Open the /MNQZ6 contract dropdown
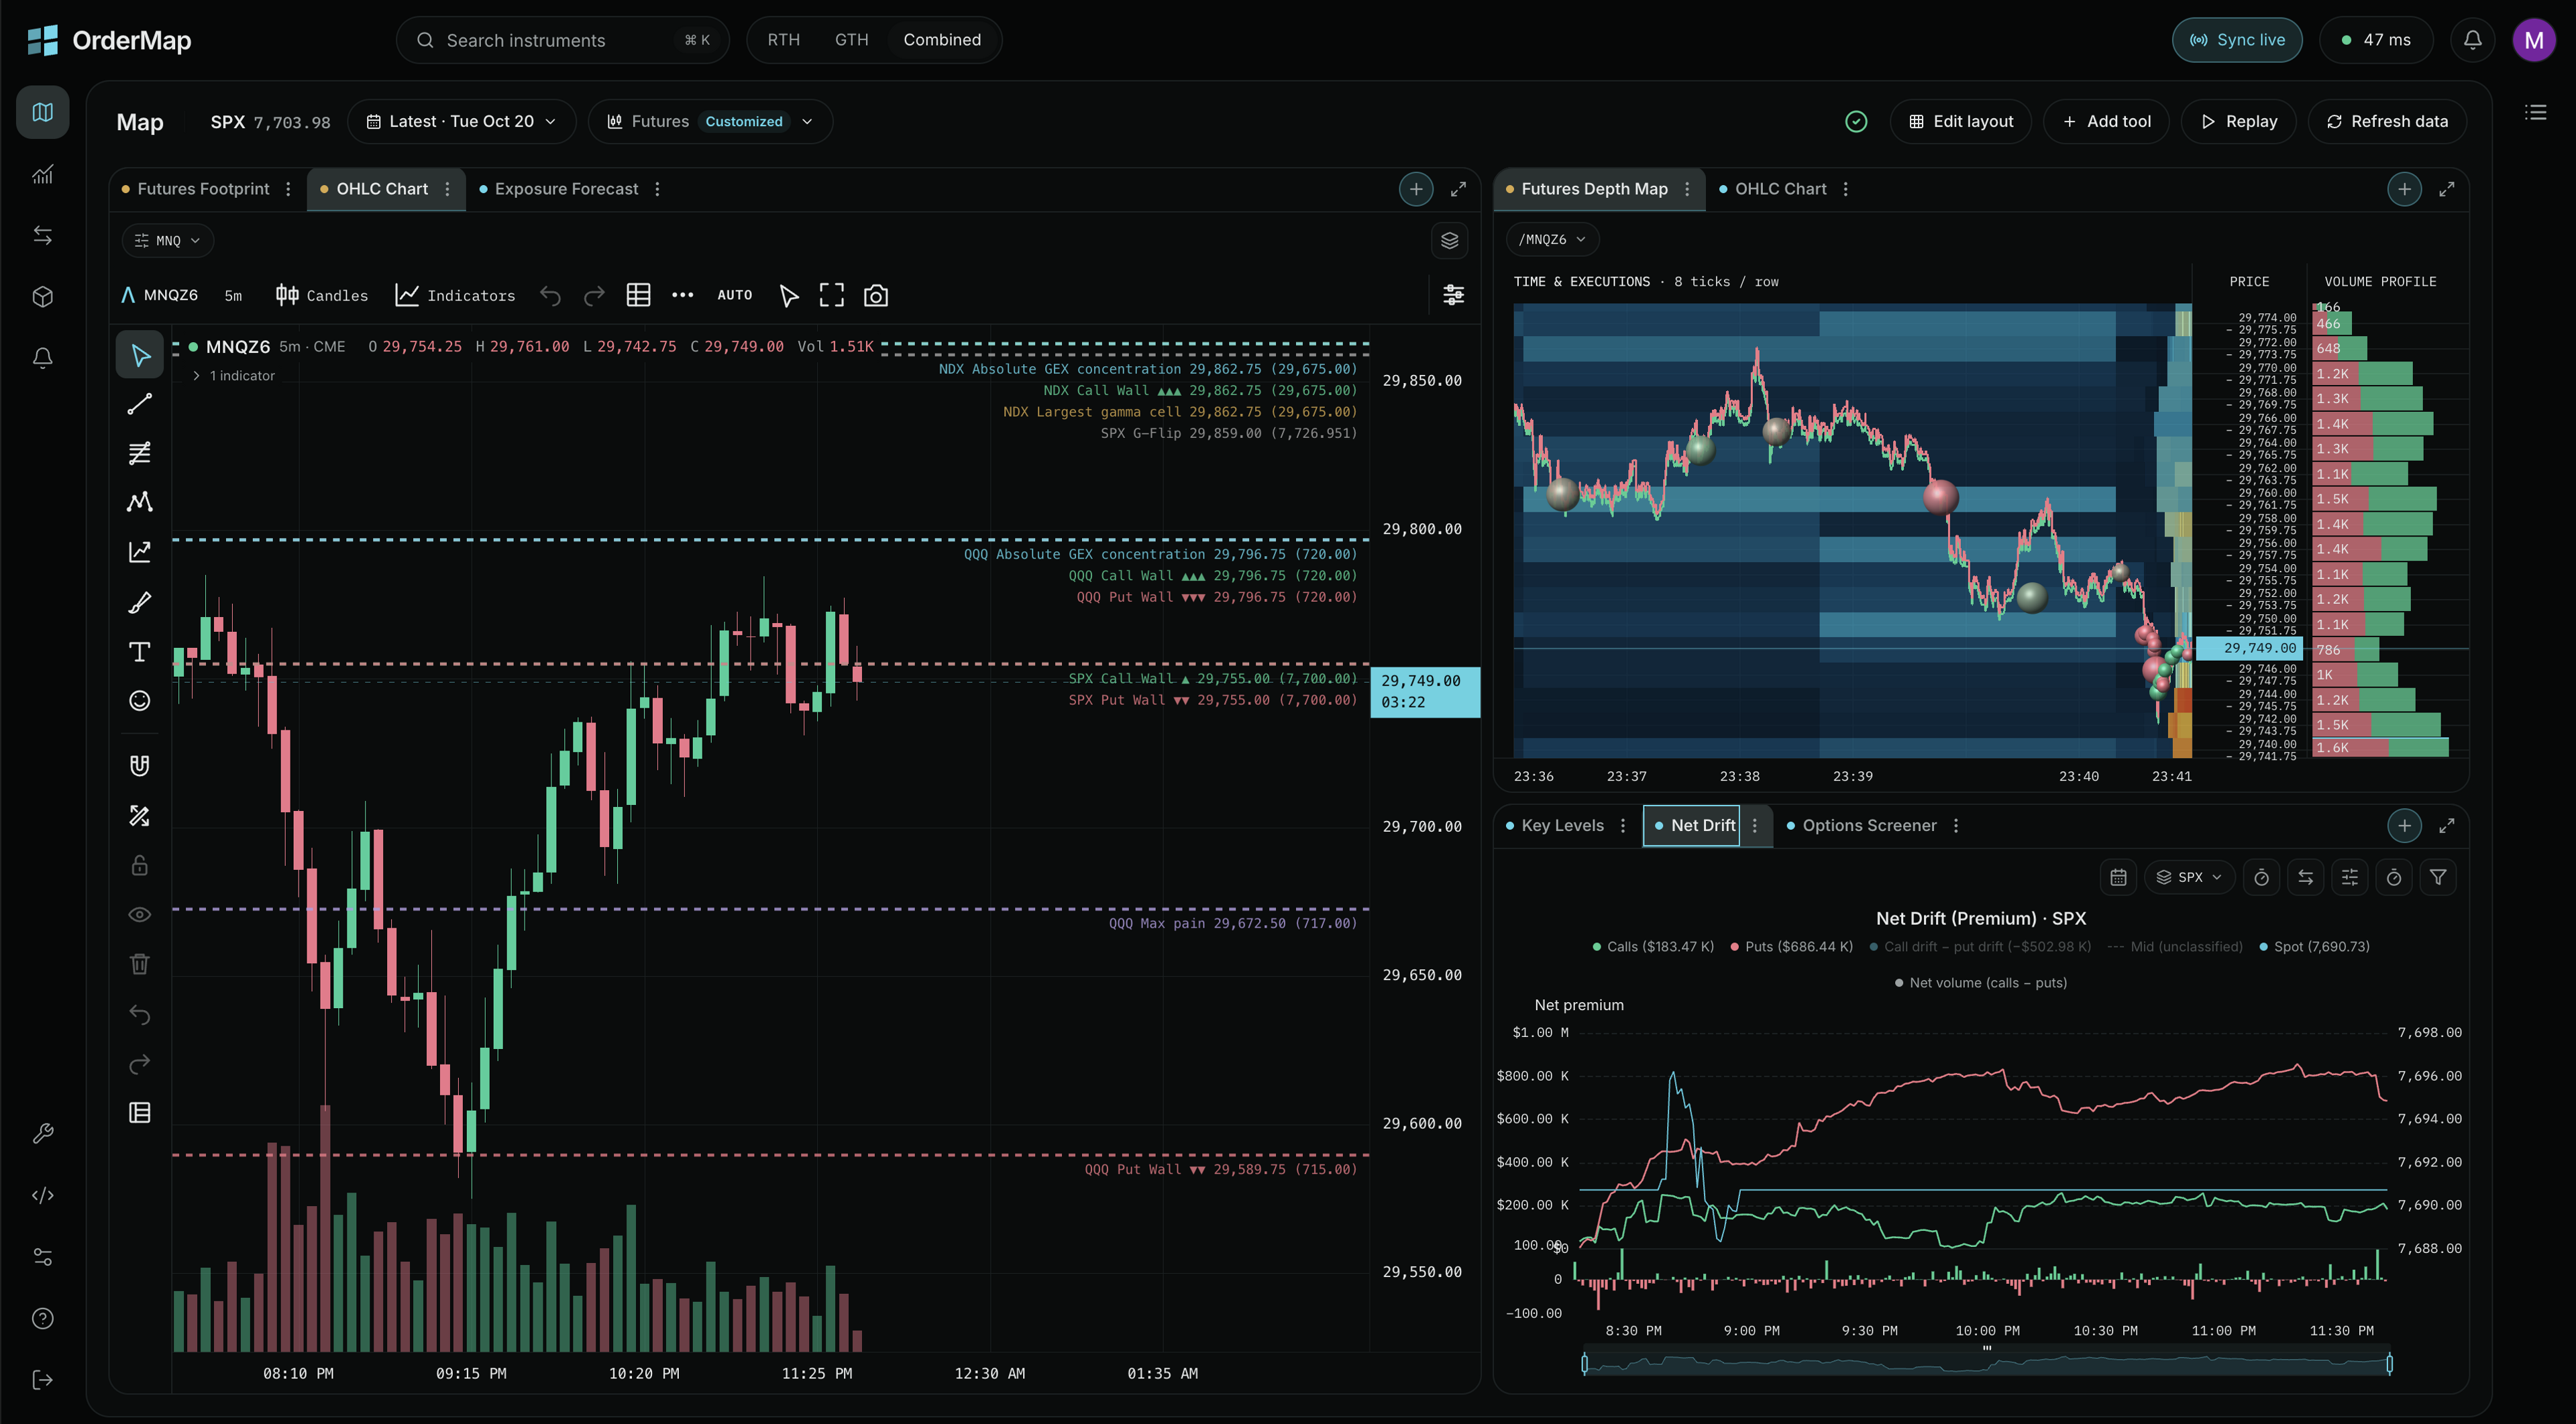Screen dimensions: 2576x1424 1552,240
